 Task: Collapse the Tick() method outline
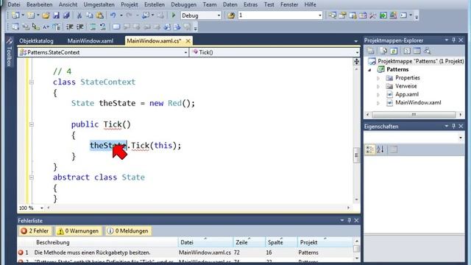pos(32,124)
